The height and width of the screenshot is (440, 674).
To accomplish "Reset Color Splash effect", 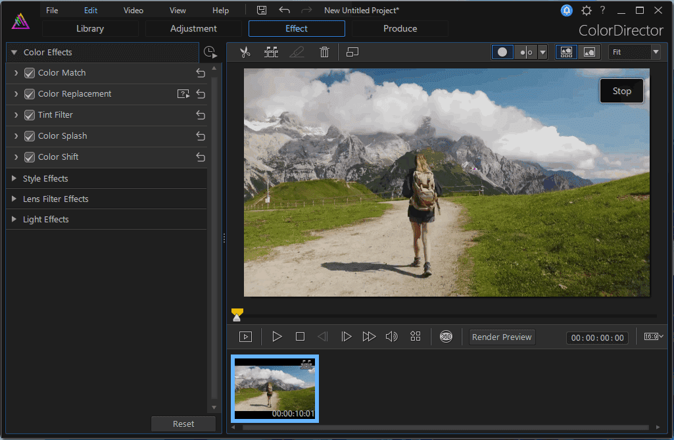I will [x=201, y=136].
